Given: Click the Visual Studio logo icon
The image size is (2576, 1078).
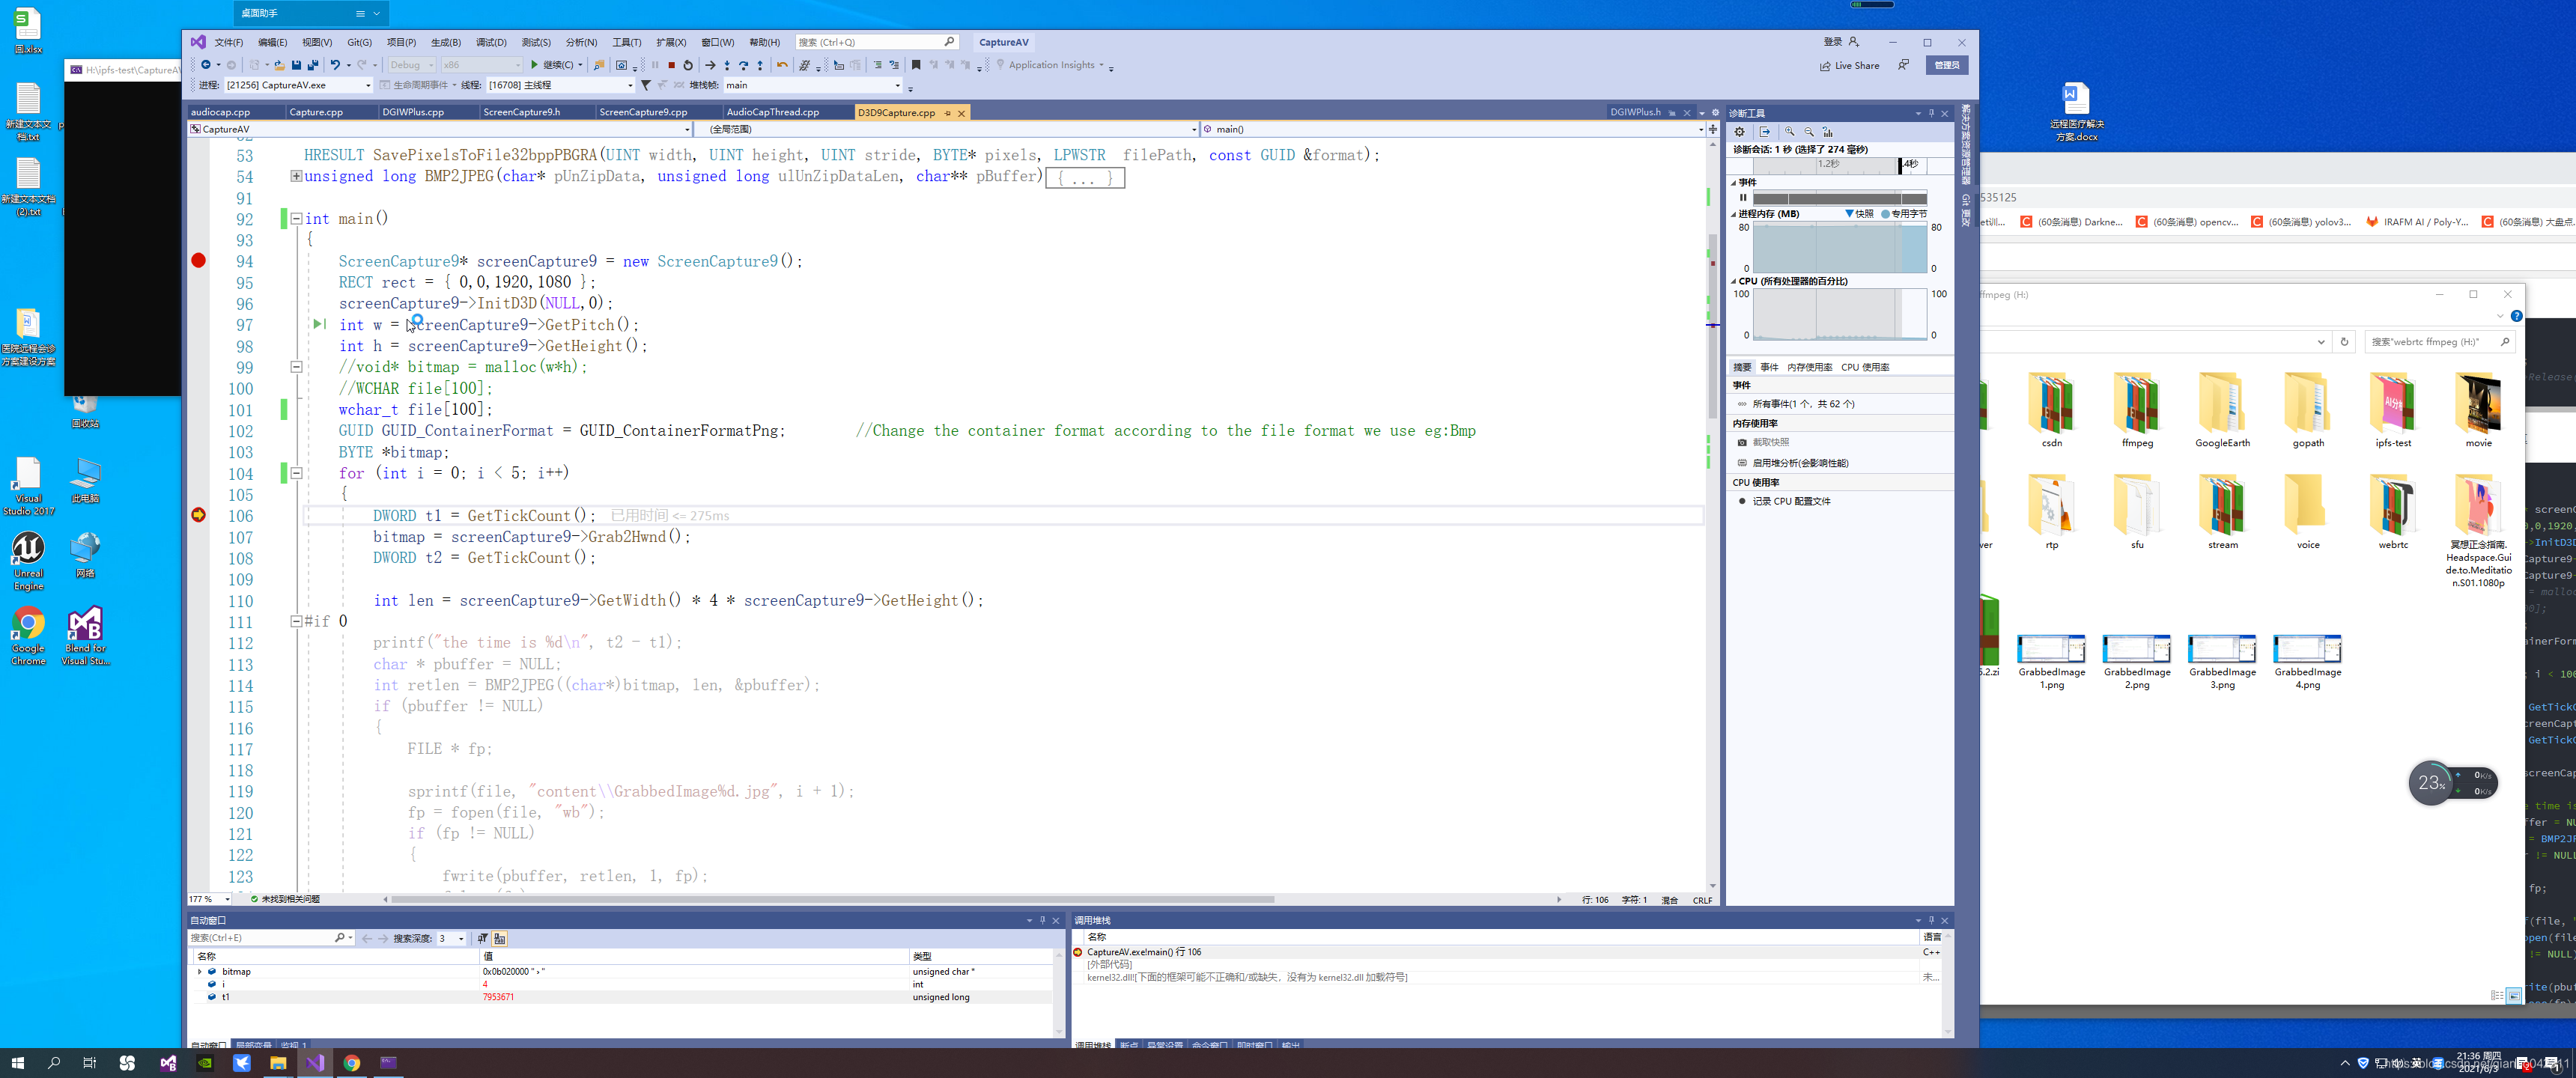Looking at the screenshot, I should point(198,42).
